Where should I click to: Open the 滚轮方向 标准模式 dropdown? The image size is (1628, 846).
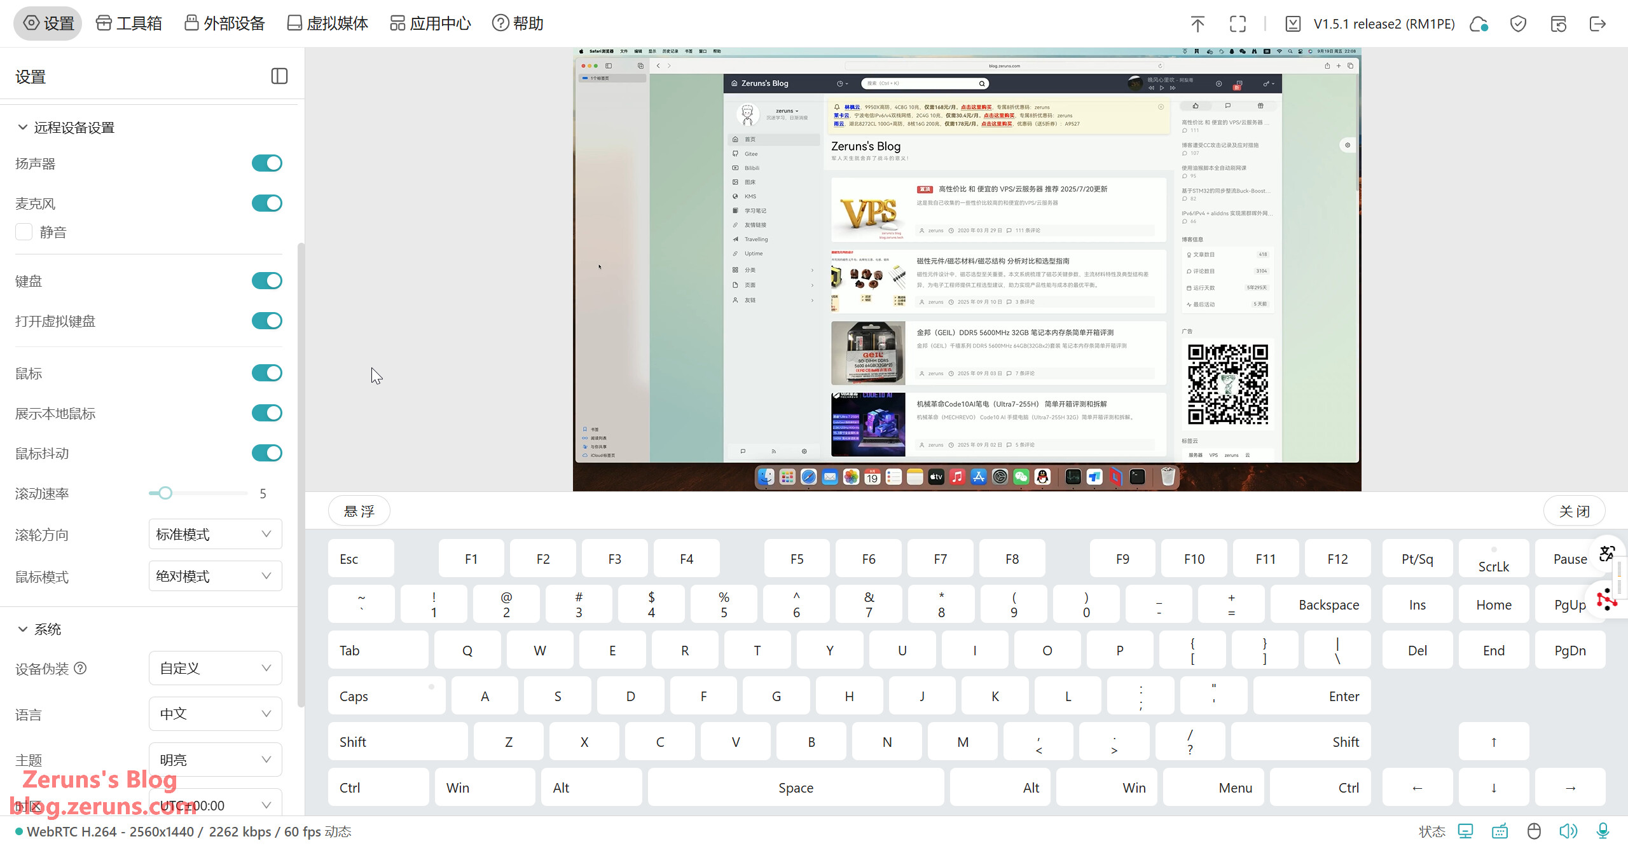(215, 535)
